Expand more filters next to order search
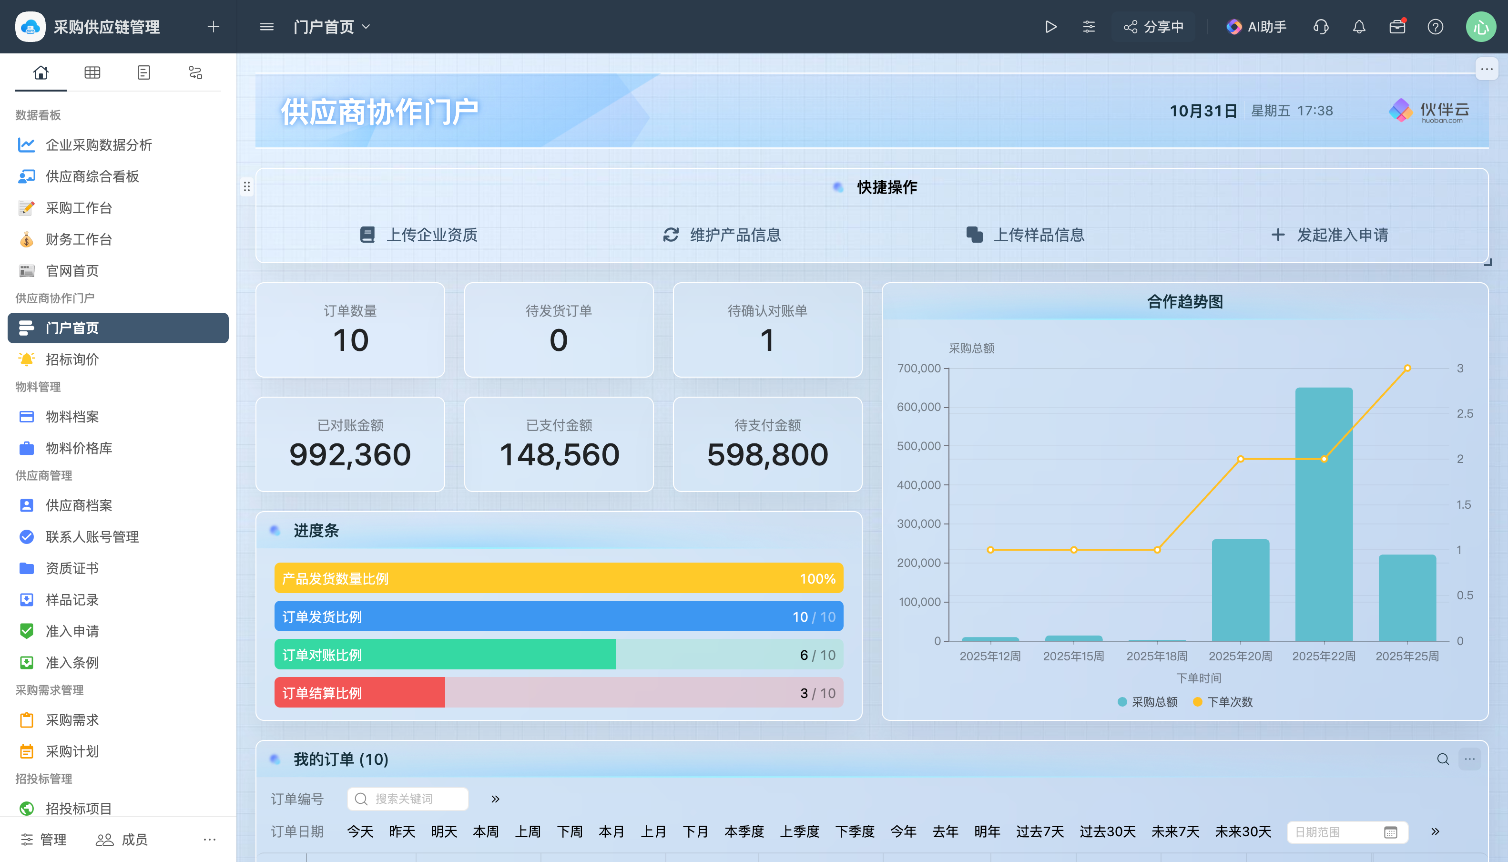The width and height of the screenshot is (1508, 862). tap(495, 799)
